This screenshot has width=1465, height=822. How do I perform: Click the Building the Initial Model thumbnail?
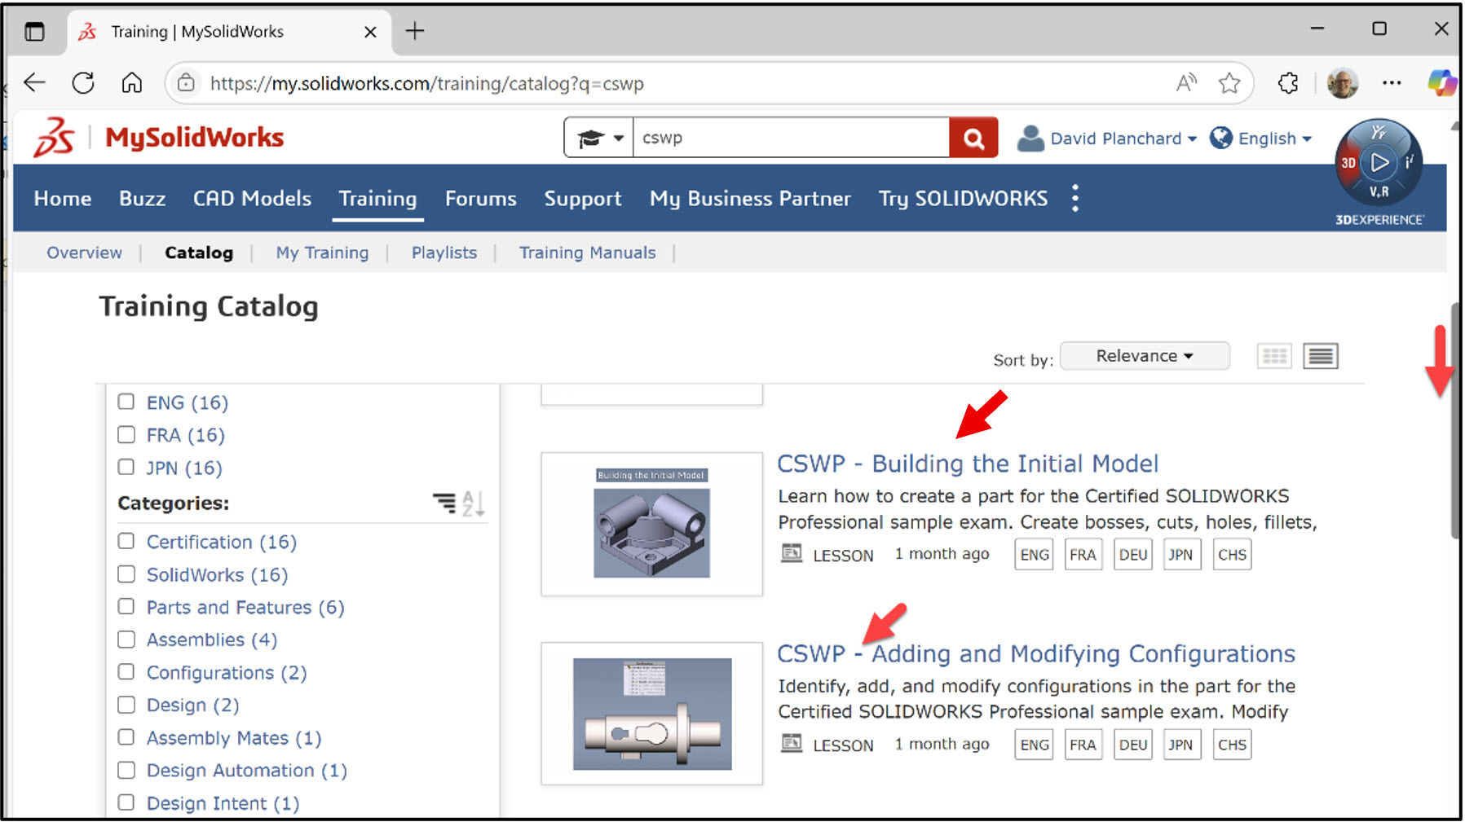pos(651,524)
